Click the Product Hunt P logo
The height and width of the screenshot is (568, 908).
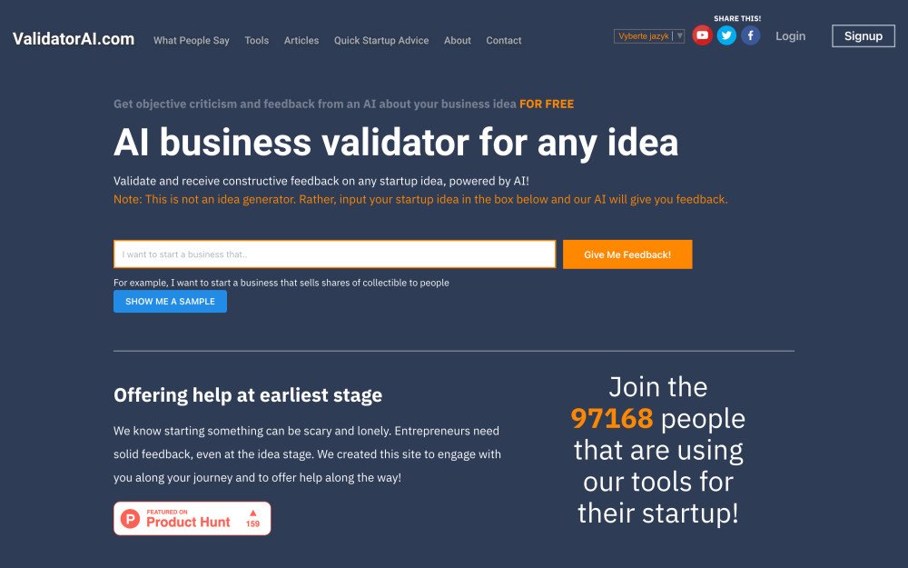click(x=128, y=518)
